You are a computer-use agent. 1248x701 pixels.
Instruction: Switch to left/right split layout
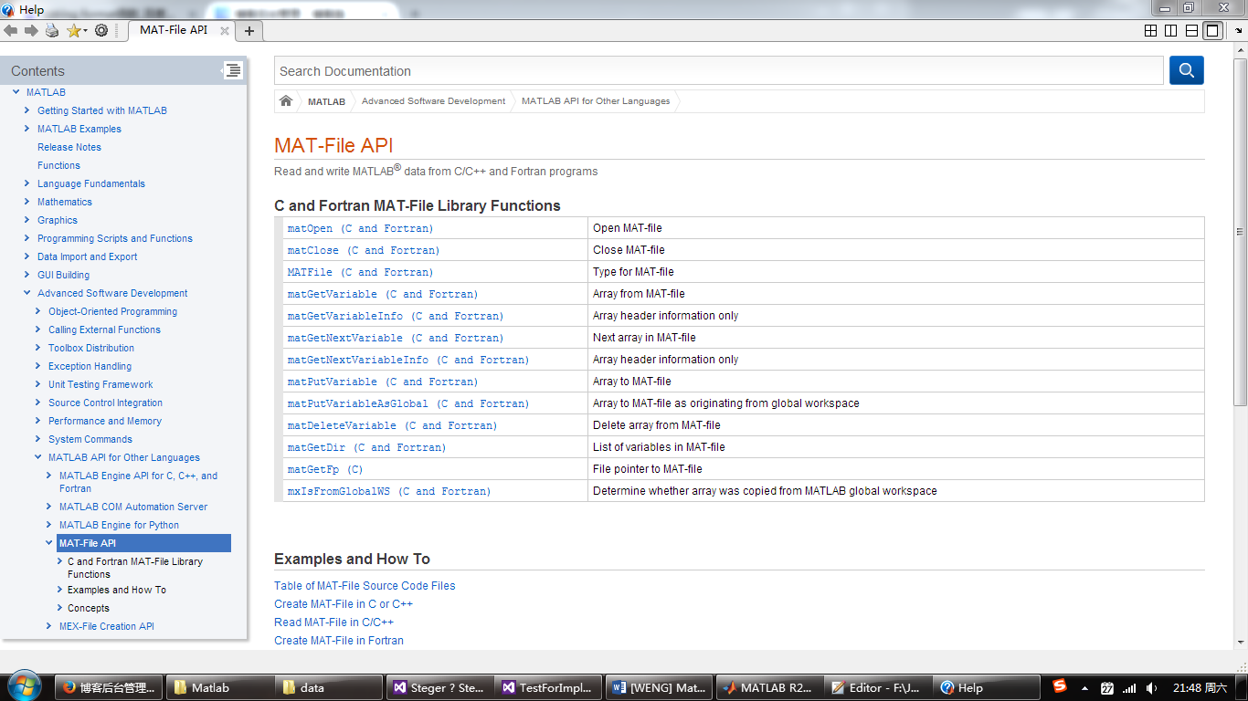(x=1171, y=30)
